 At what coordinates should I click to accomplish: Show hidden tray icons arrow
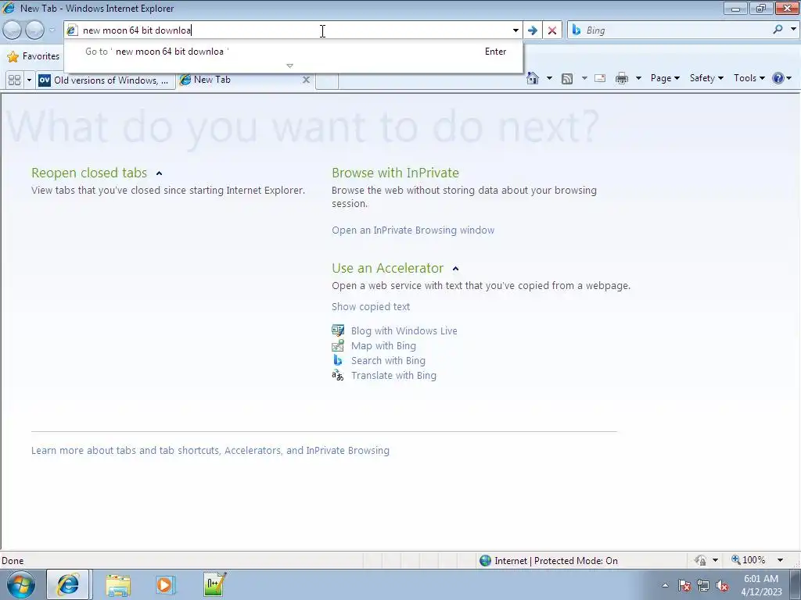coord(665,586)
